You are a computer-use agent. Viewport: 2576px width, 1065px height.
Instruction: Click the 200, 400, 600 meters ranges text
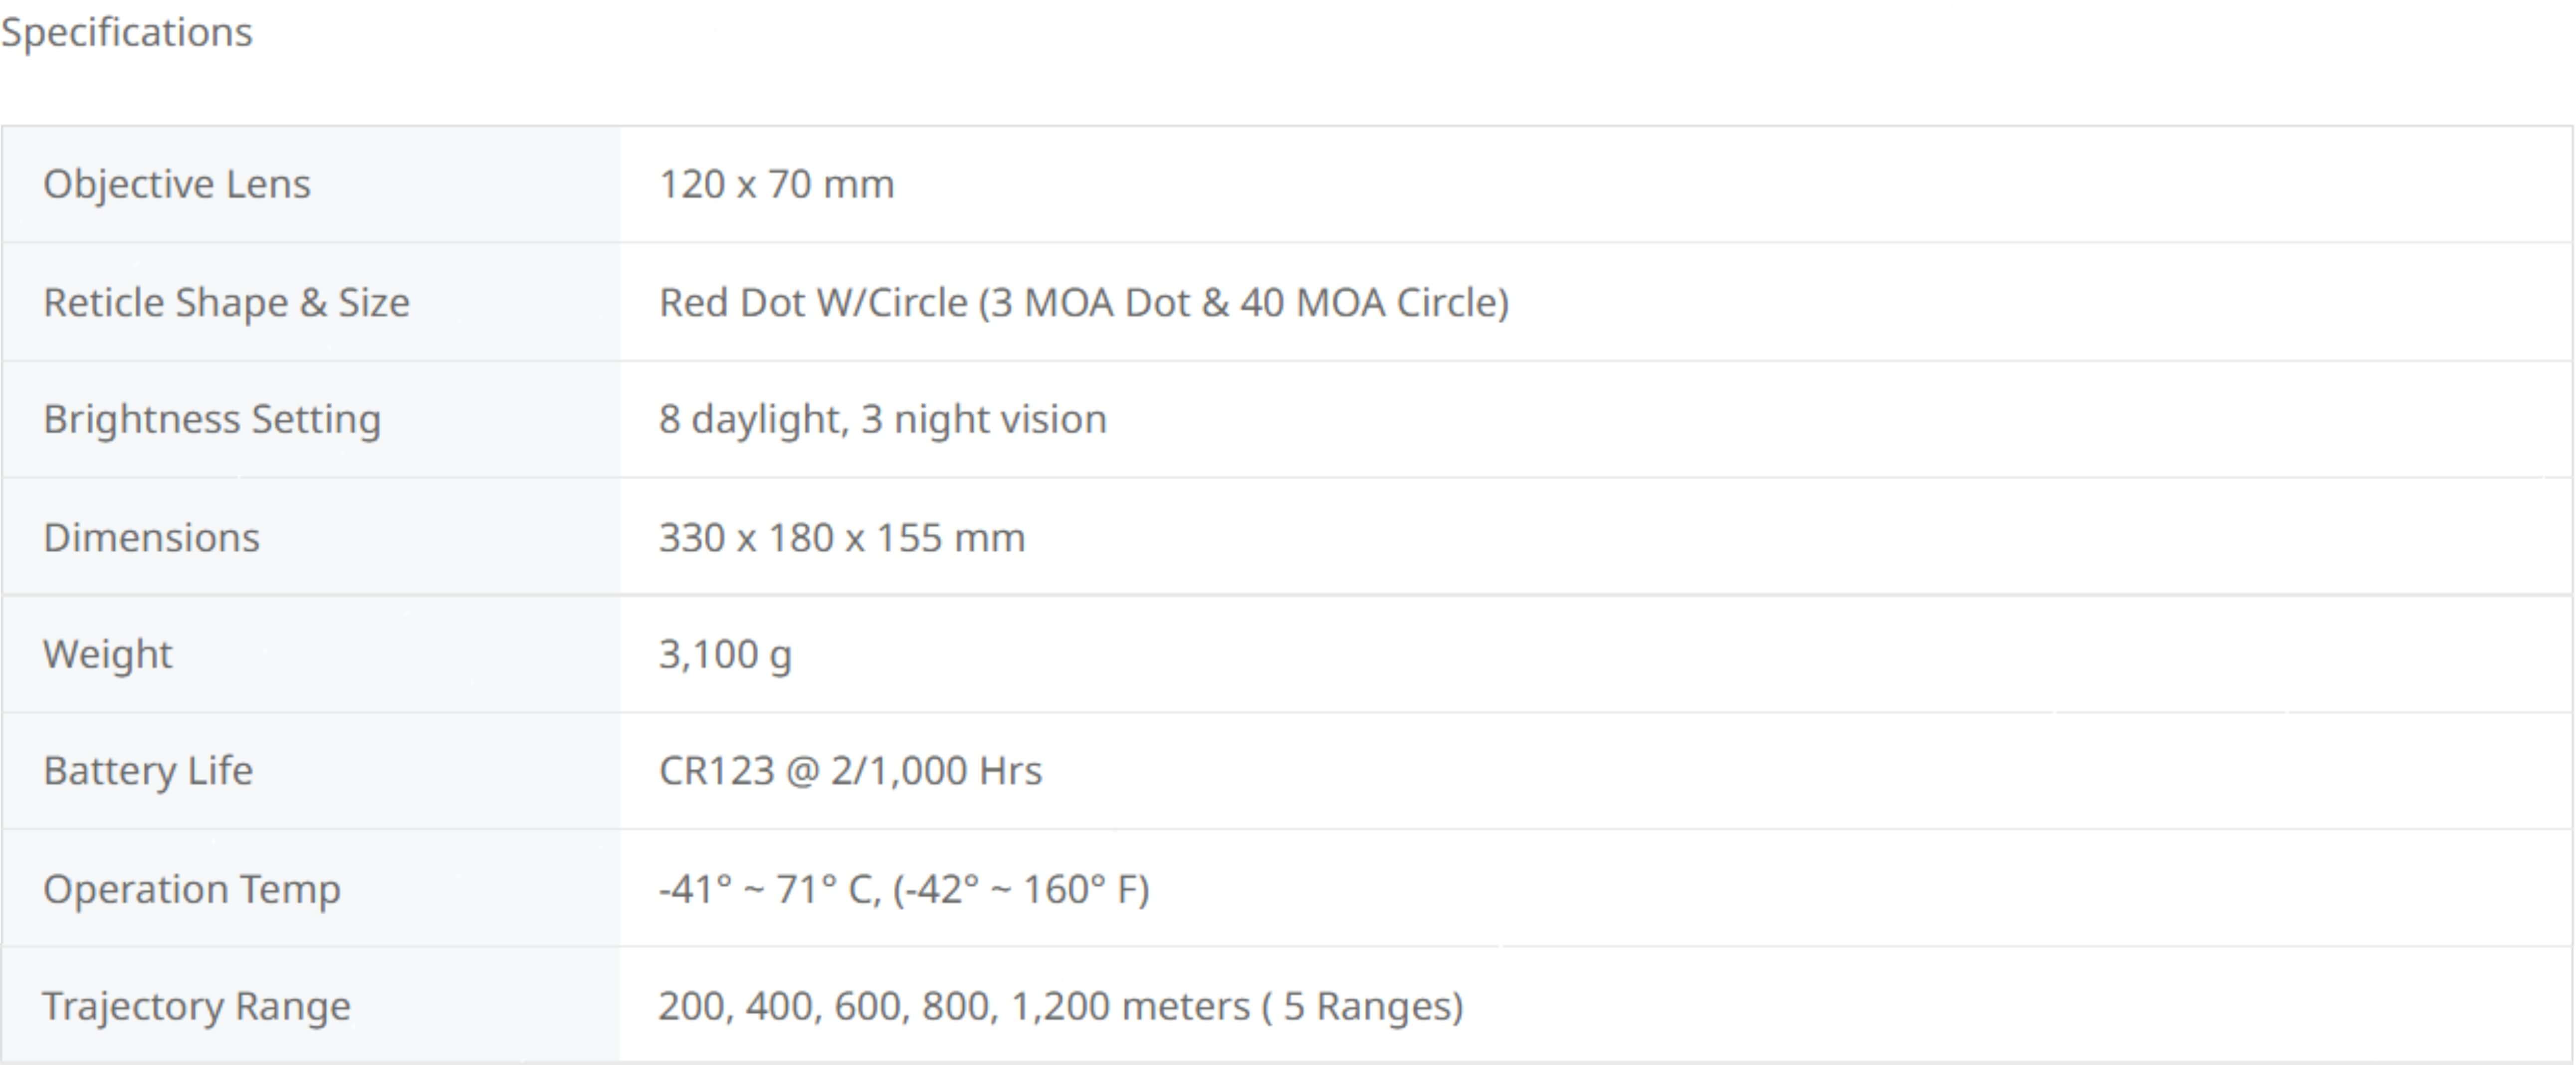[1060, 1006]
